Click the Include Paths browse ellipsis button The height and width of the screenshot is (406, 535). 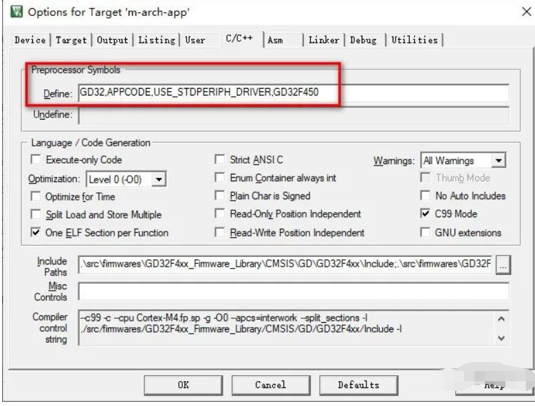(503, 266)
